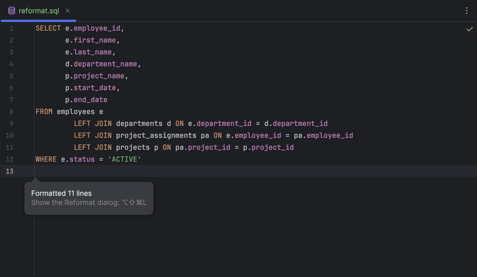Click the d.department_name column on line 4
This screenshot has height=277, width=477.
[x=101, y=64]
